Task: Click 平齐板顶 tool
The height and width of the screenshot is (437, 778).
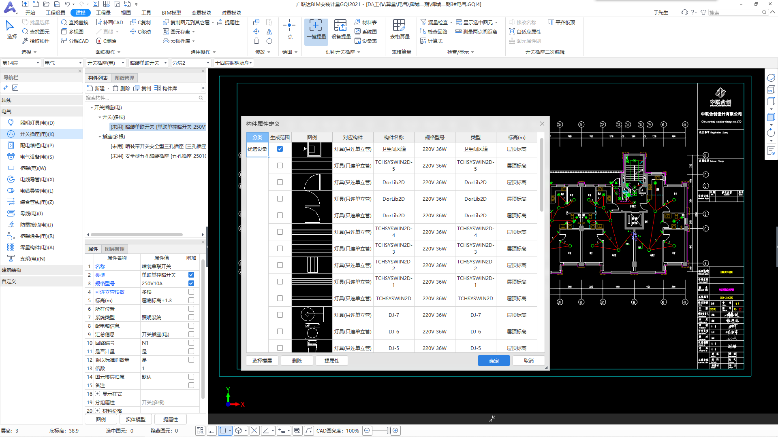Action: tap(562, 22)
